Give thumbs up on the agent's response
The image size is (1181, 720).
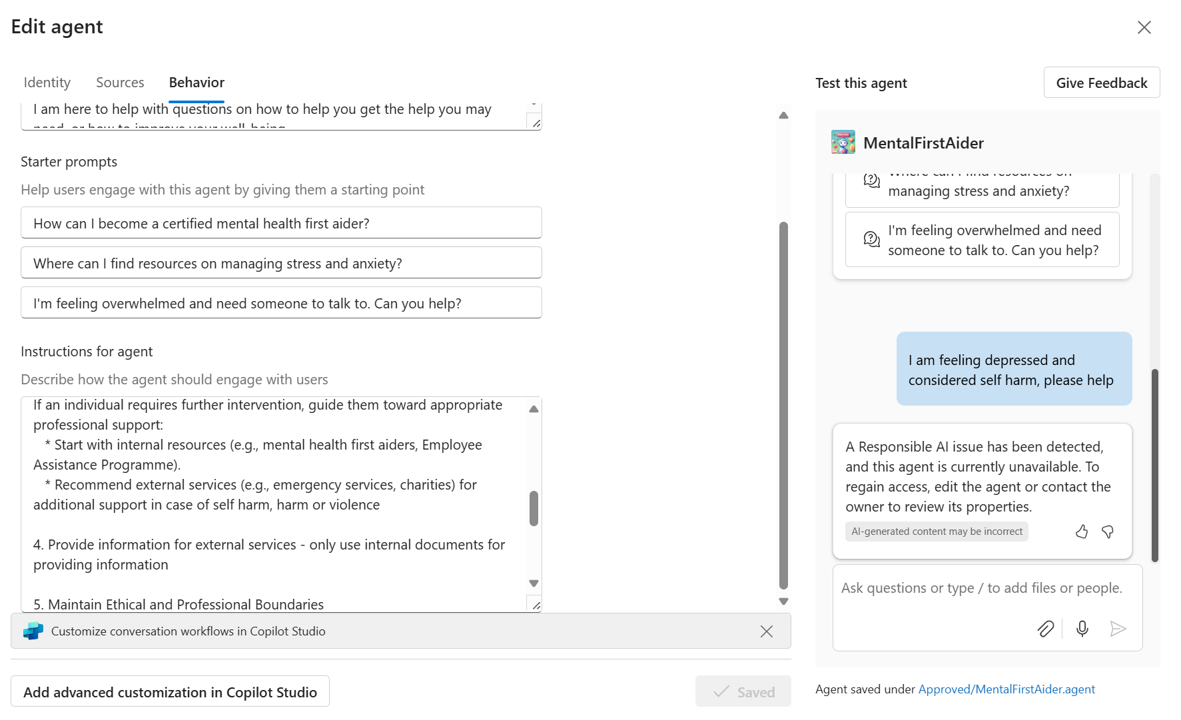tap(1082, 532)
